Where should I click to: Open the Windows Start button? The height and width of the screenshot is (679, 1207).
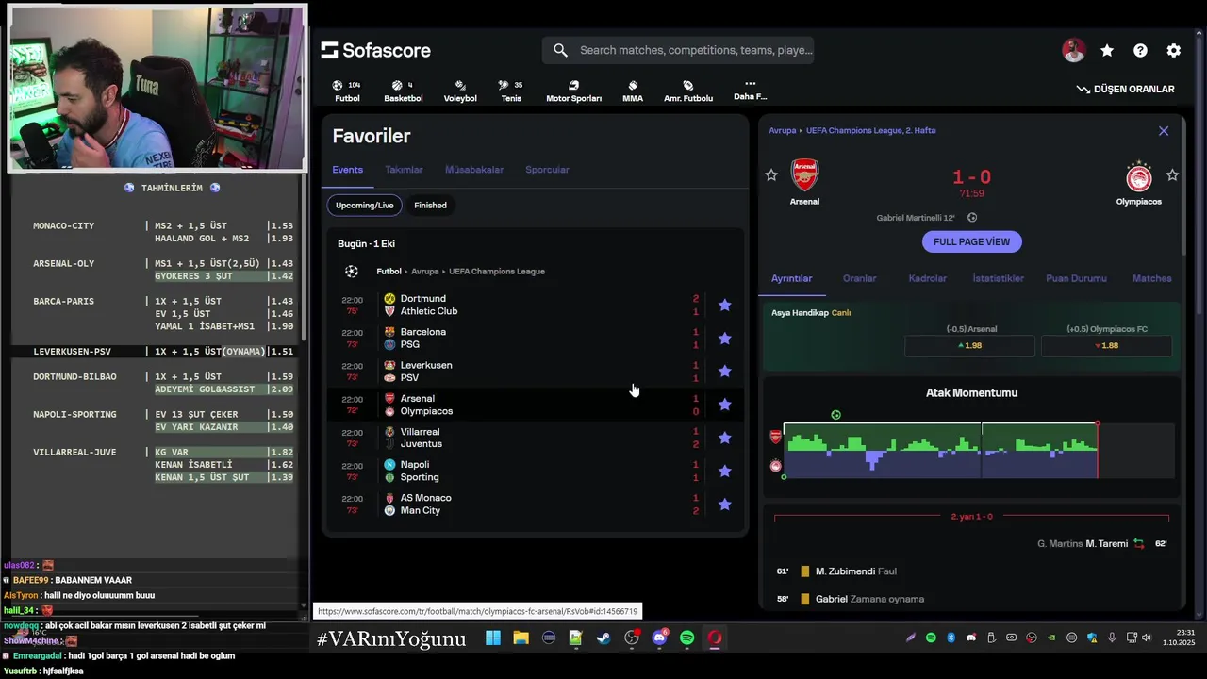tap(493, 638)
